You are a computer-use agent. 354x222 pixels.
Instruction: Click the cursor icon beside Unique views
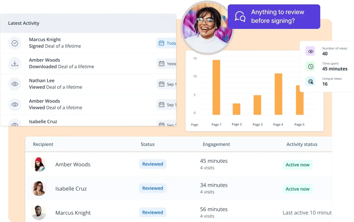[x=310, y=81]
